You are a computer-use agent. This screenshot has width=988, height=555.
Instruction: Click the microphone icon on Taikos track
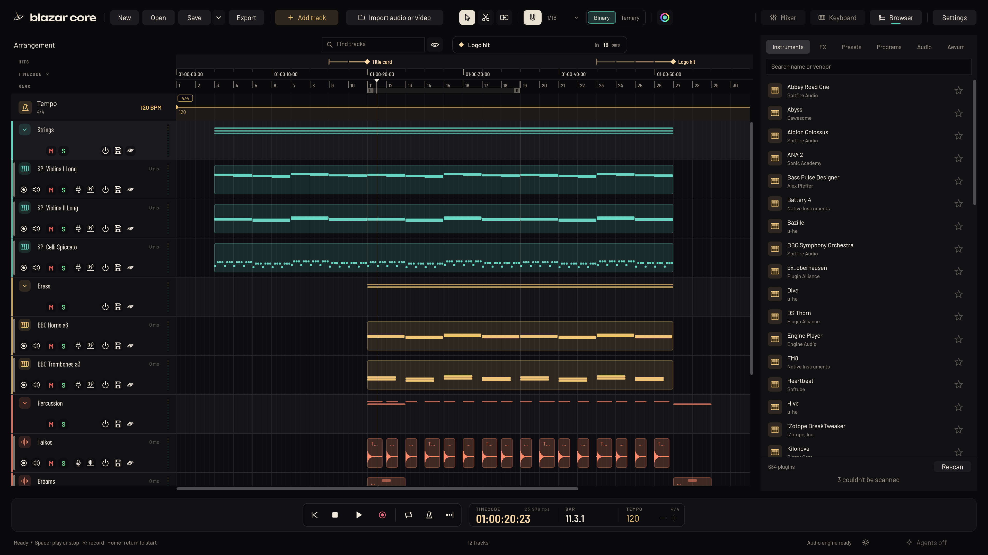[78, 463]
